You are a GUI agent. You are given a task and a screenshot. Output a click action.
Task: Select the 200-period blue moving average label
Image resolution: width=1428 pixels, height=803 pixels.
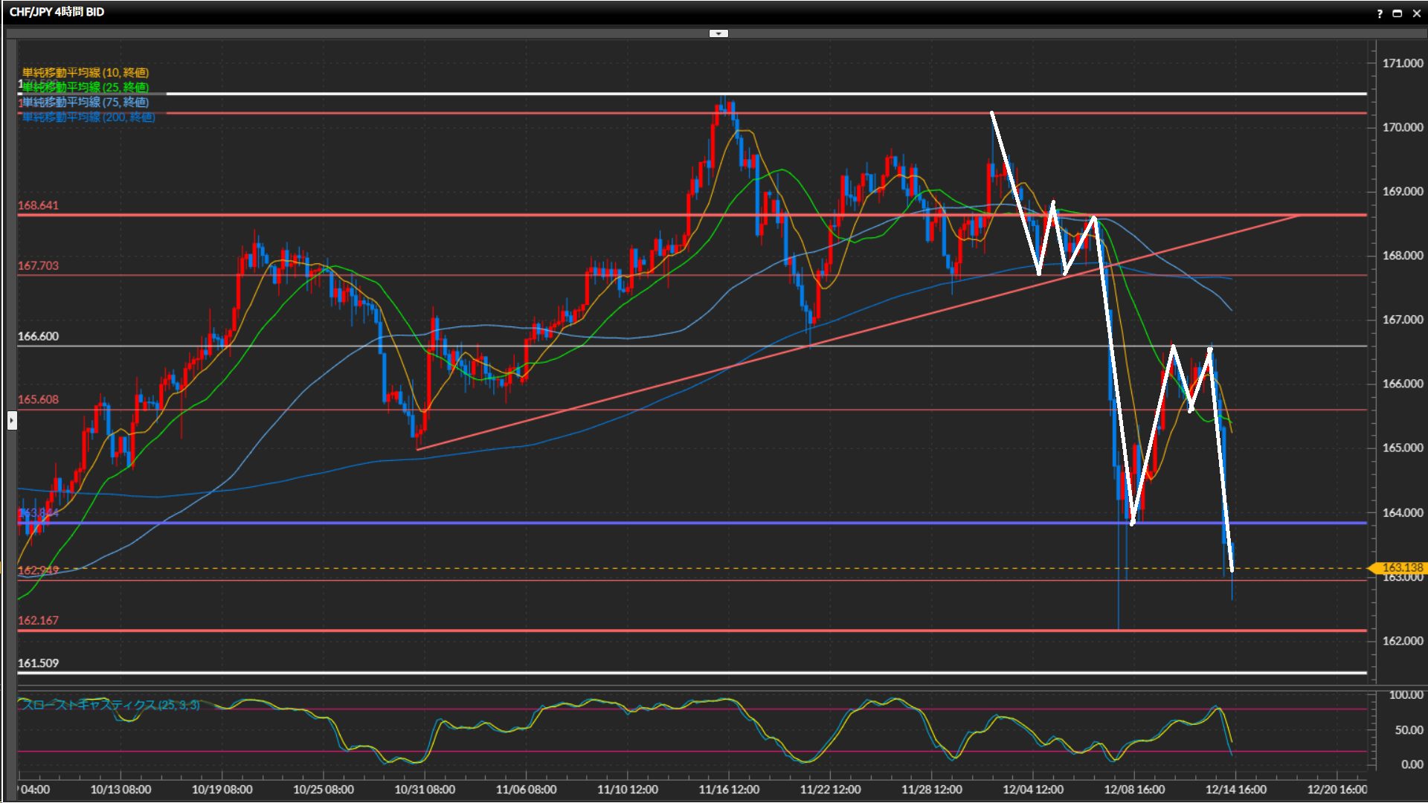pos(88,117)
